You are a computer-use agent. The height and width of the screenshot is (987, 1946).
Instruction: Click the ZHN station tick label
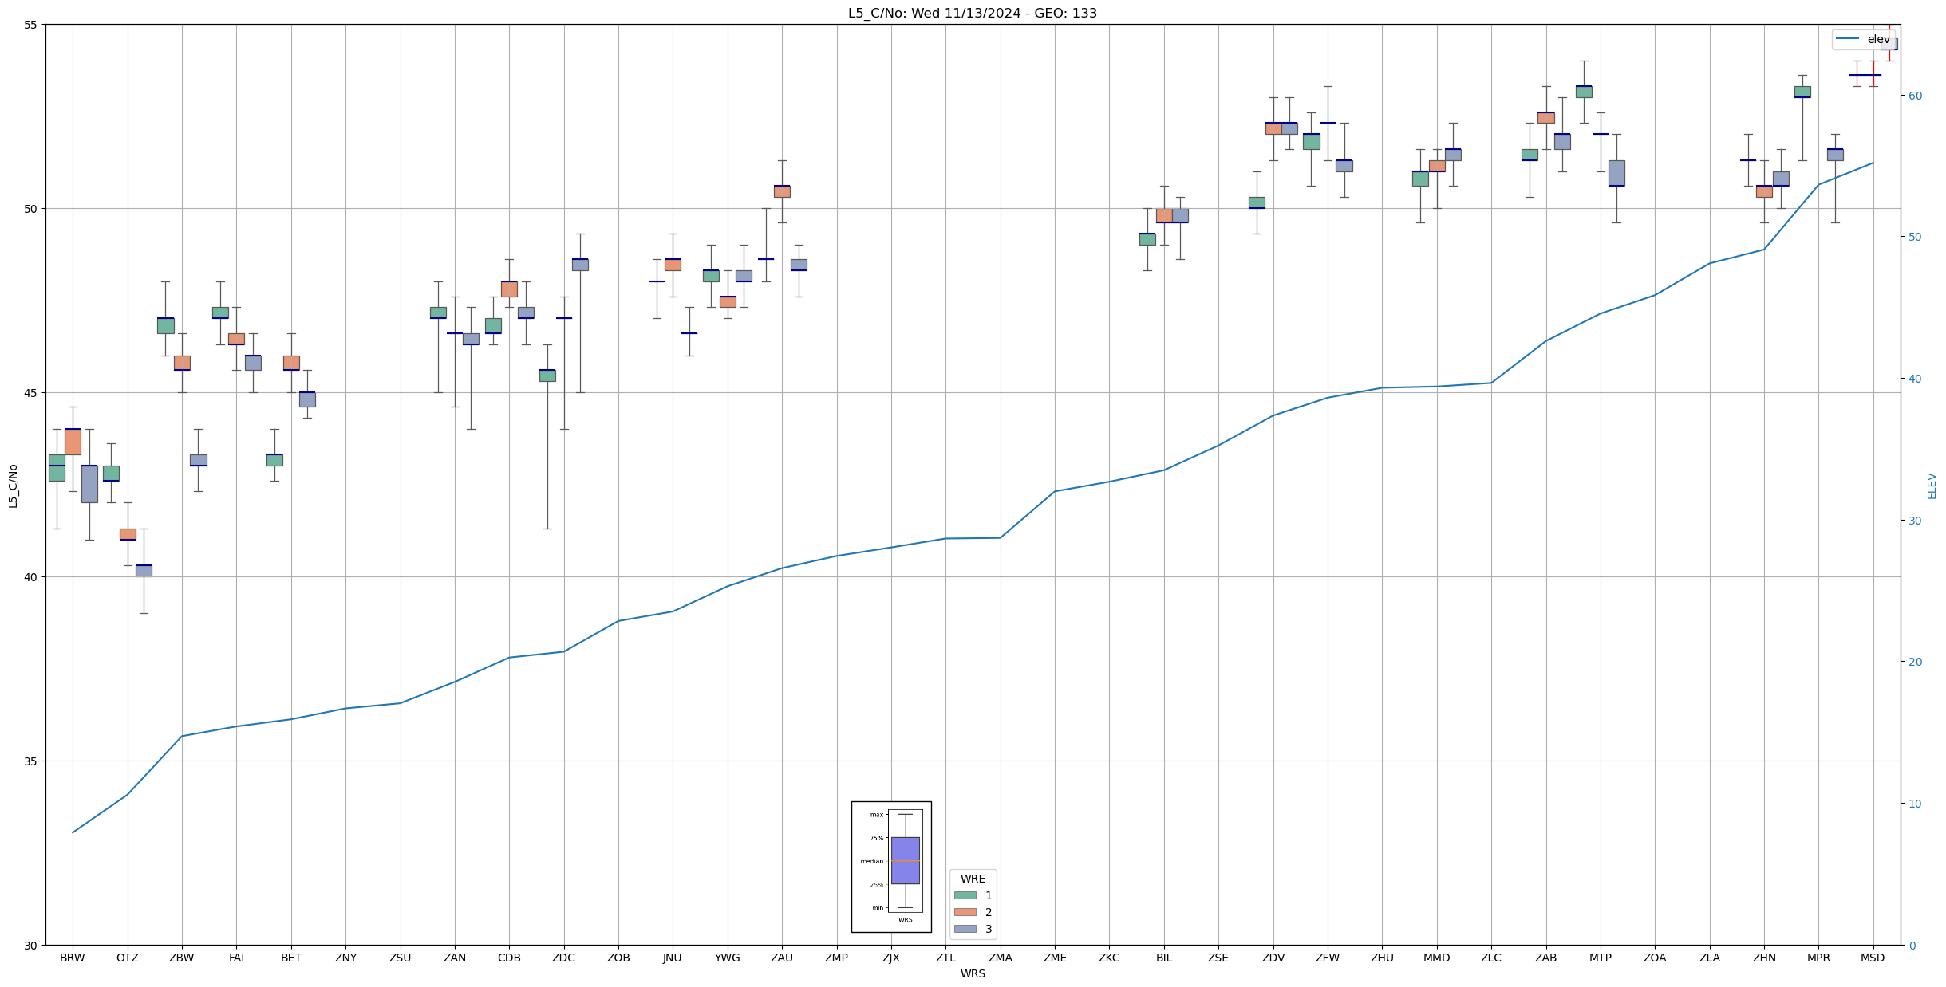(x=1764, y=958)
